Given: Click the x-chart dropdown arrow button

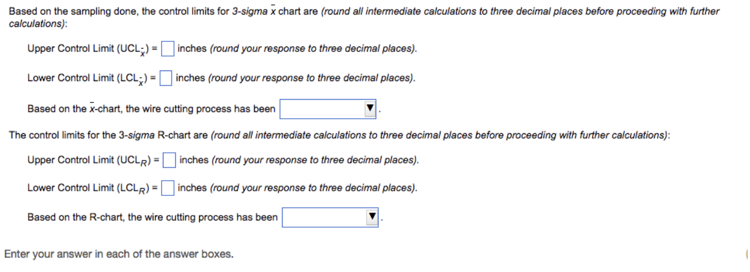Looking at the screenshot, I should pos(369,109).
